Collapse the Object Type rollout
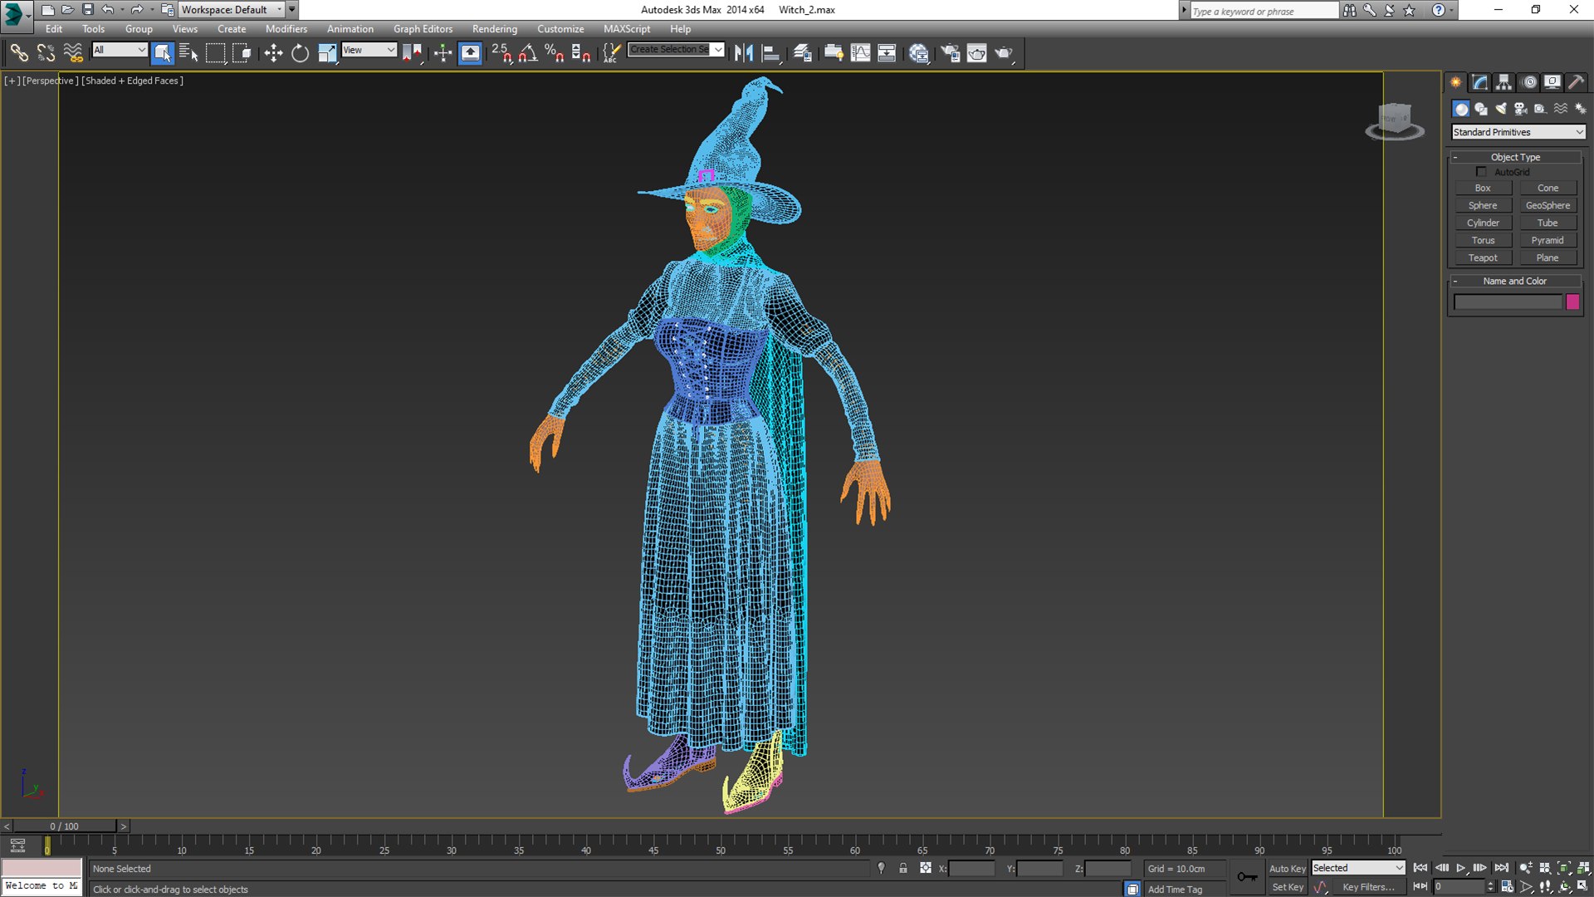 click(x=1515, y=157)
